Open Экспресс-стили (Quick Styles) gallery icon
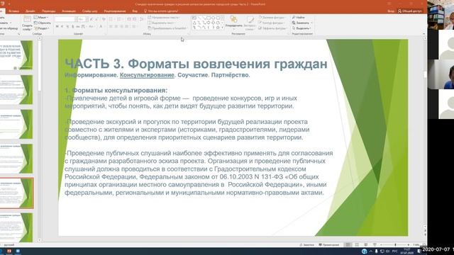The image size is (454, 255). [x=250, y=19]
